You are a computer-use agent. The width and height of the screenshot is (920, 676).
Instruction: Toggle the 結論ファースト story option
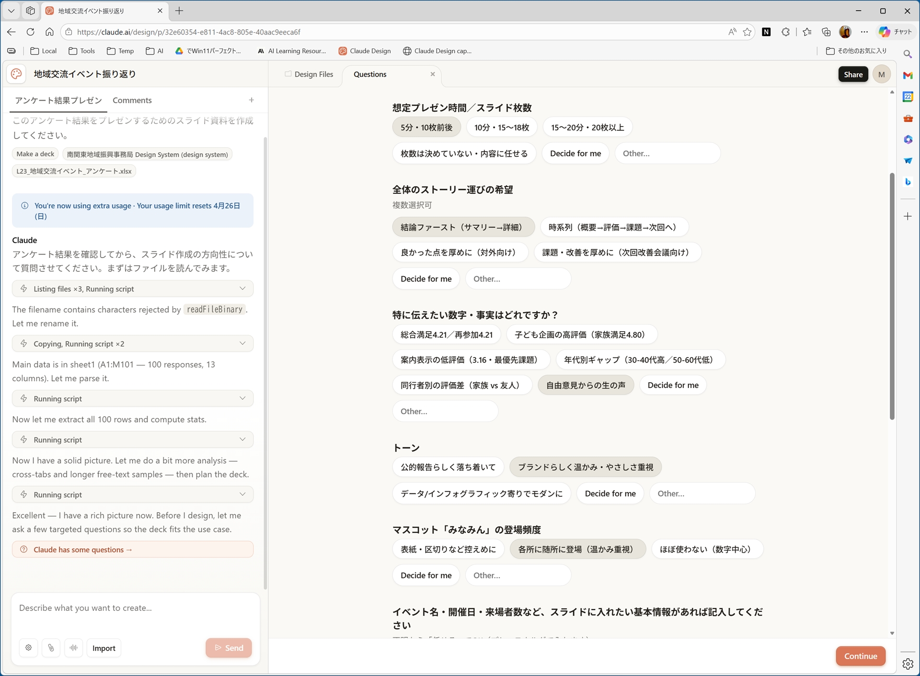coord(462,227)
